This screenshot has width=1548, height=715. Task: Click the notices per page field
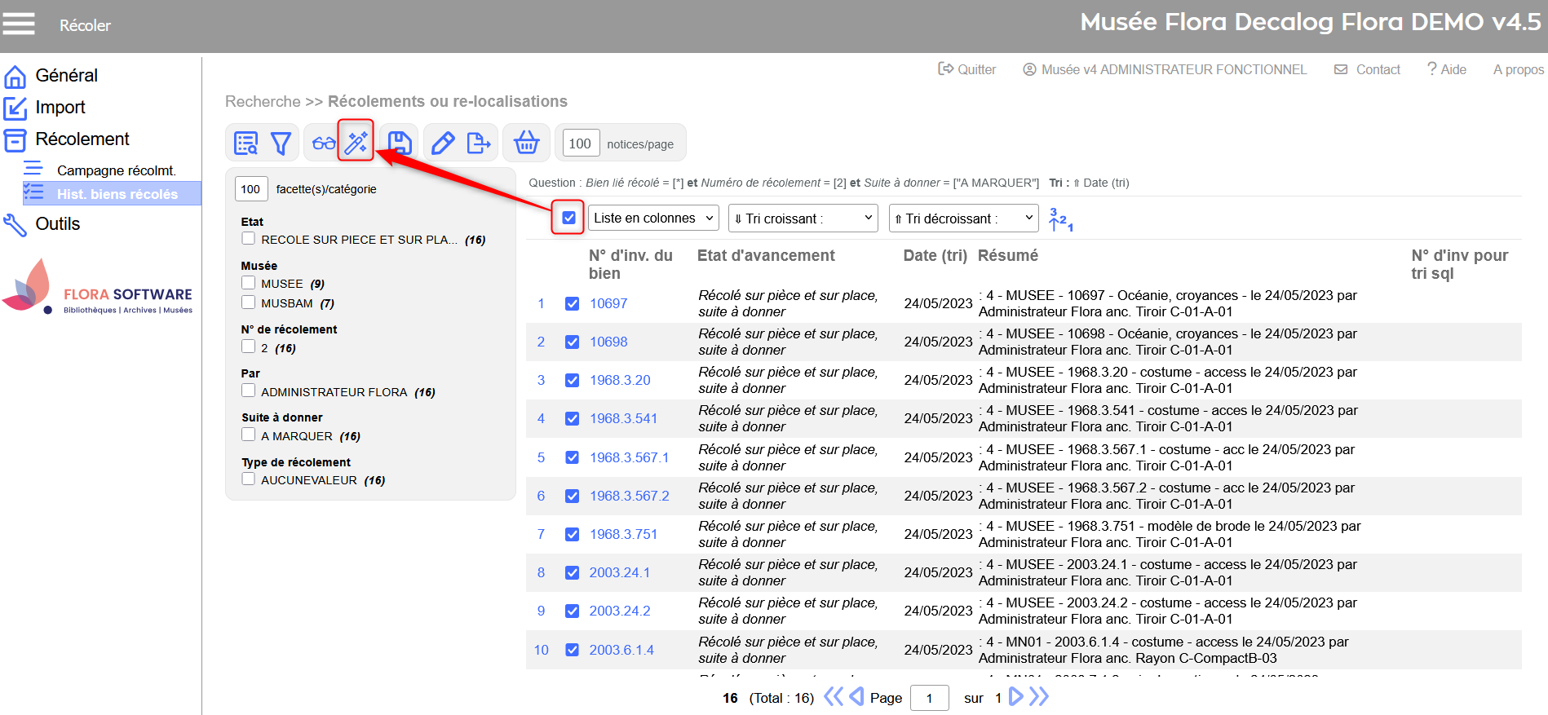pos(581,144)
